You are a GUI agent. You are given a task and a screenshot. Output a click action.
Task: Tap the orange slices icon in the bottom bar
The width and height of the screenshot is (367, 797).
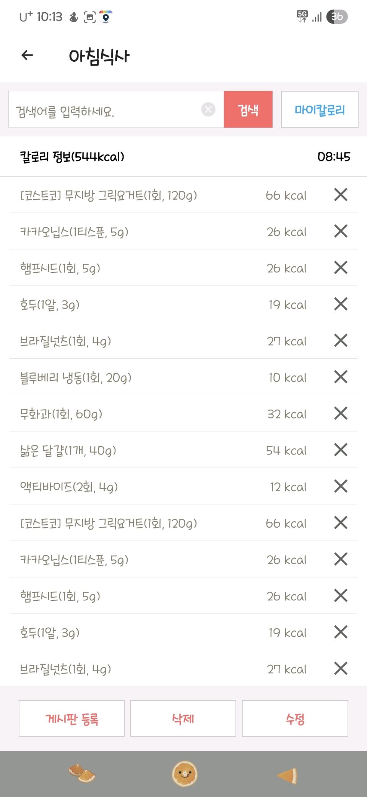click(81, 773)
